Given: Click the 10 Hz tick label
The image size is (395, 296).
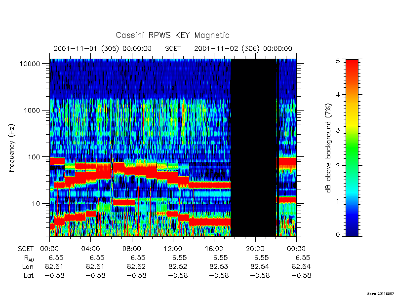Looking at the screenshot, I should coord(36,204).
